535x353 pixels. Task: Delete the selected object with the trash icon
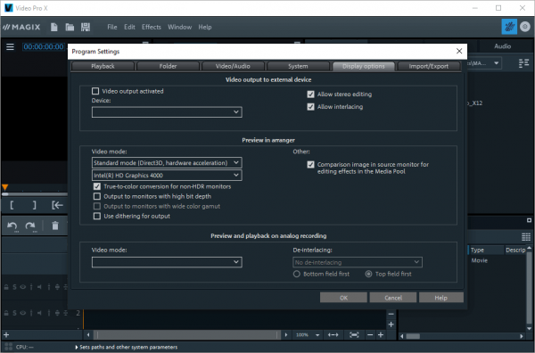point(55,226)
